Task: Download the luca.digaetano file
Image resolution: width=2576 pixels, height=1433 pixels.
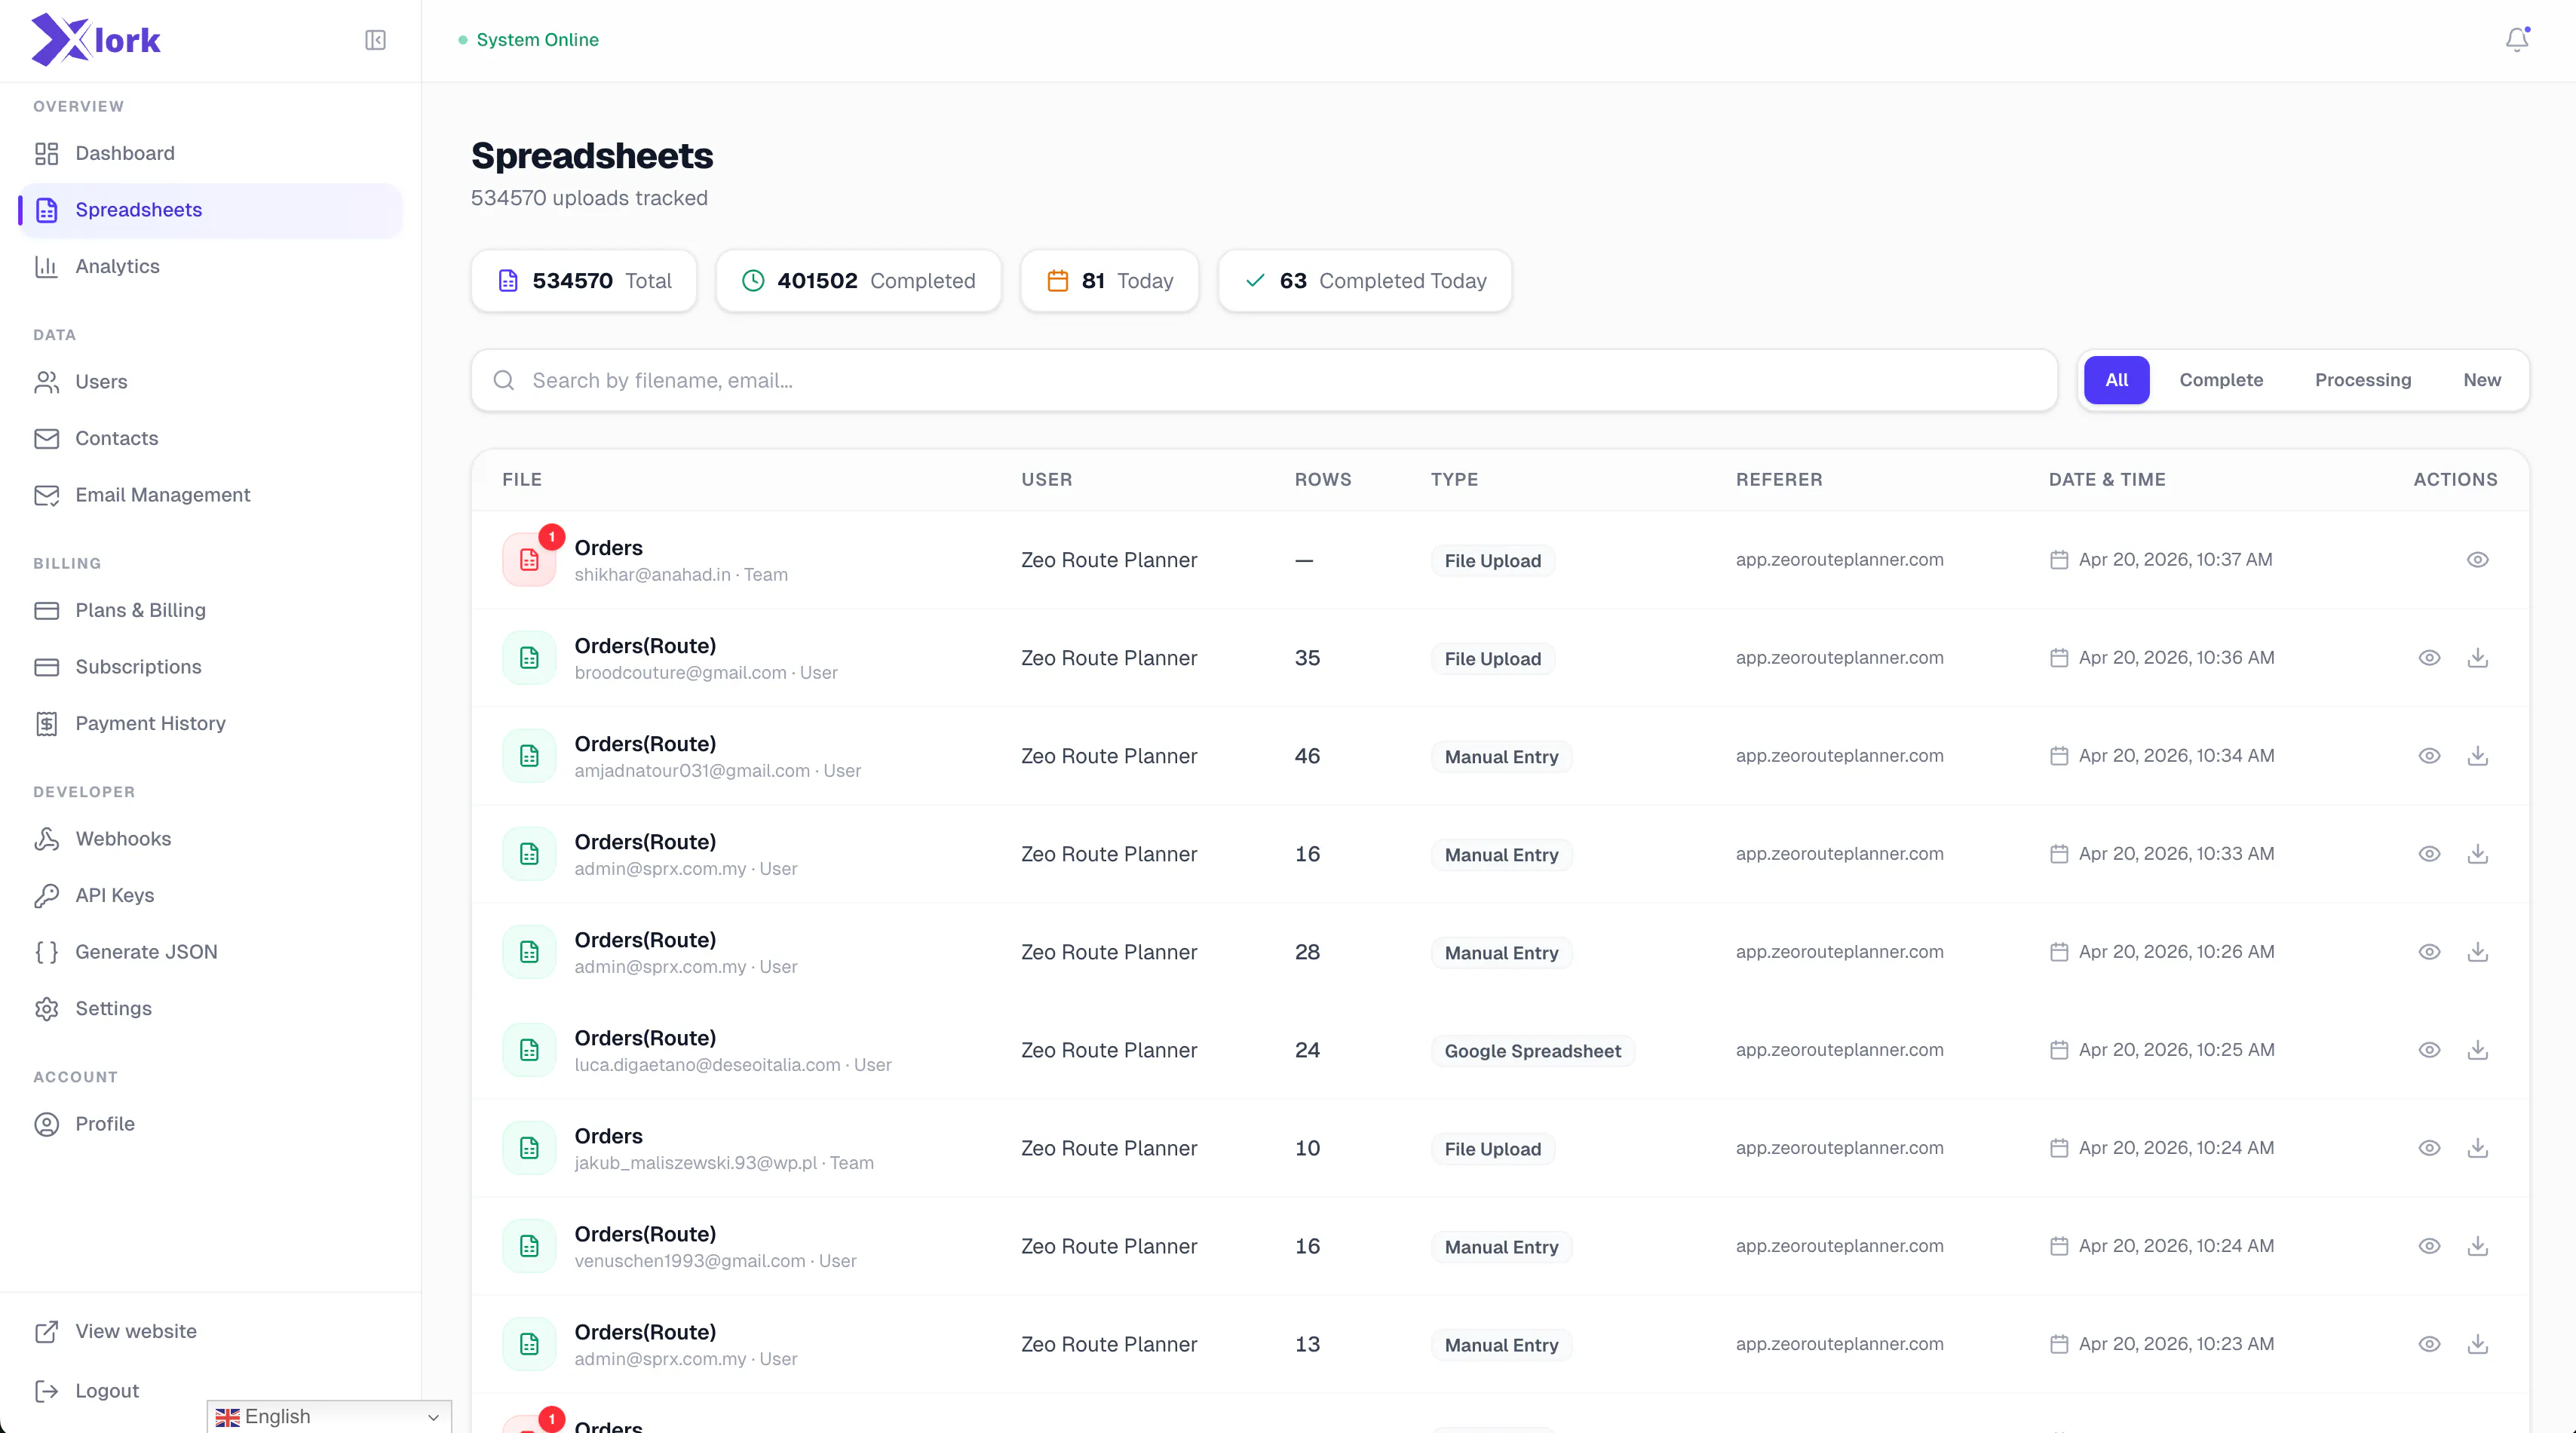Action: pos(2477,1050)
